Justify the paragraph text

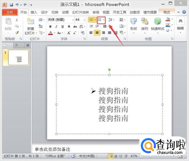(109, 33)
